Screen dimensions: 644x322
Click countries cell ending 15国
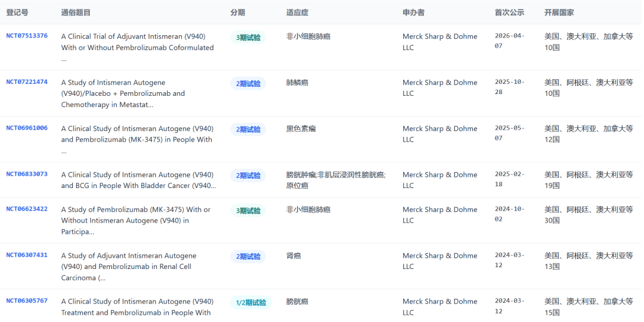pos(589,307)
